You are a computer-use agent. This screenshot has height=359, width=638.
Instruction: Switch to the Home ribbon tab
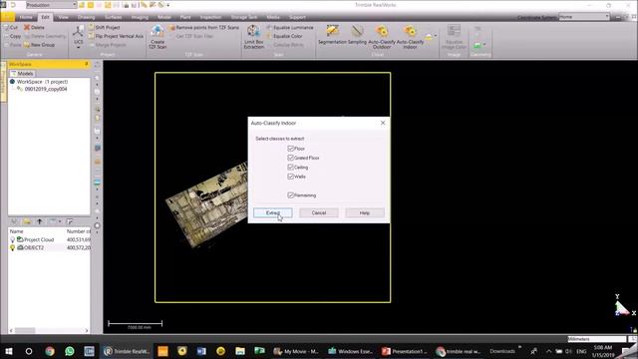click(26, 17)
